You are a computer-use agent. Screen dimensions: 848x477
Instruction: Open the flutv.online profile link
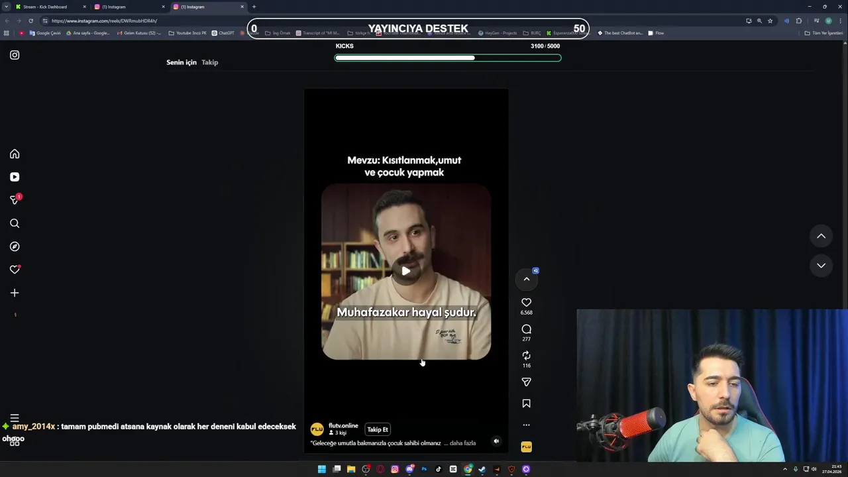coord(343,425)
